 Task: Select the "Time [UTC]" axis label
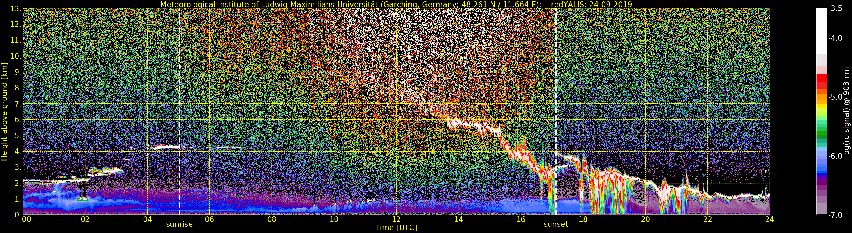pos(396,227)
